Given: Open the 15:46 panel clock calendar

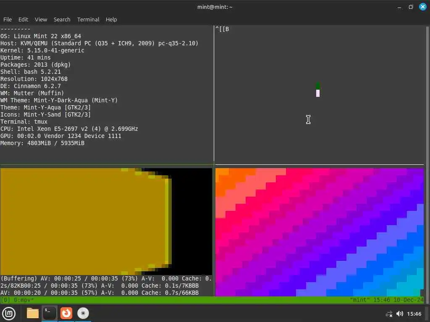Looking at the screenshot, I should 414,314.
